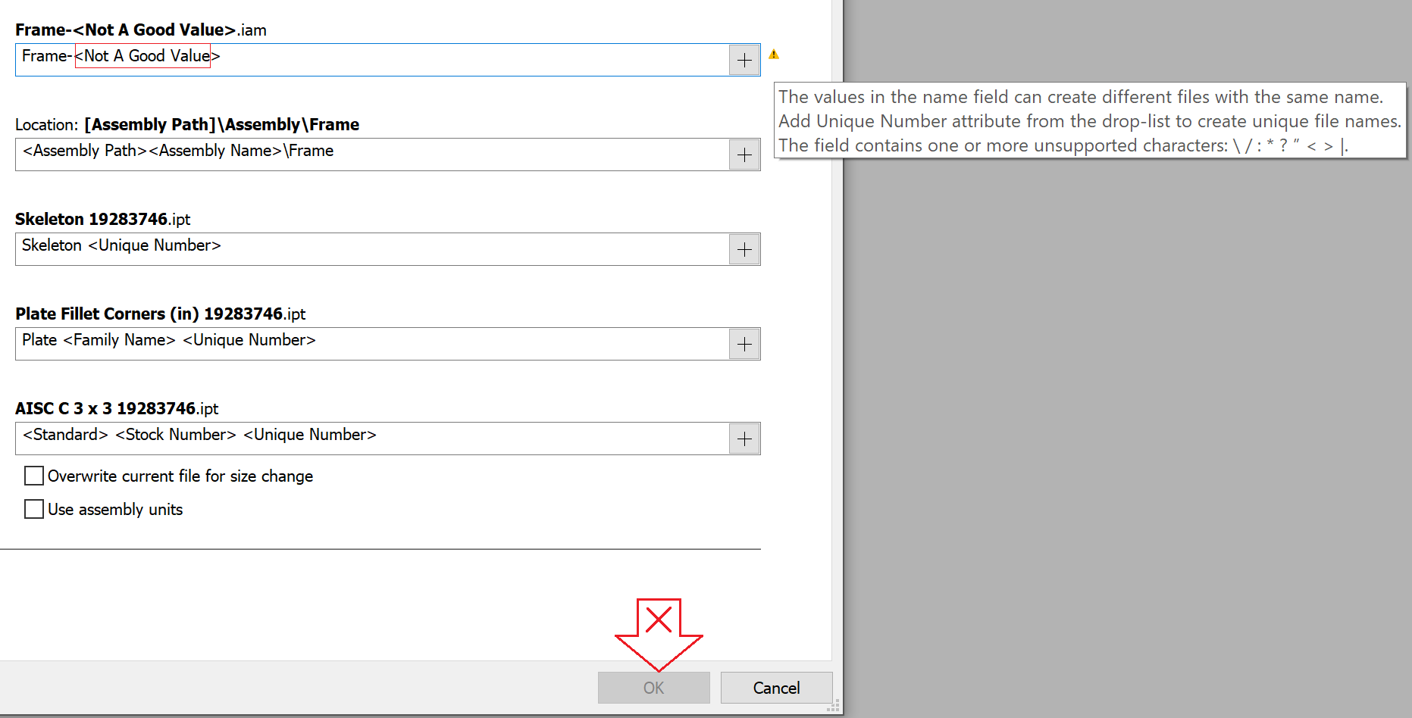Open the attribute drop-list for the Location field
The height and width of the screenshot is (718, 1412).
click(744, 155)
